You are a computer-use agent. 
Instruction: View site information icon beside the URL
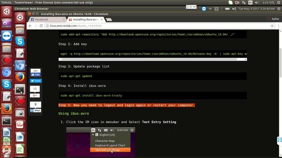(x=47, y=26)
